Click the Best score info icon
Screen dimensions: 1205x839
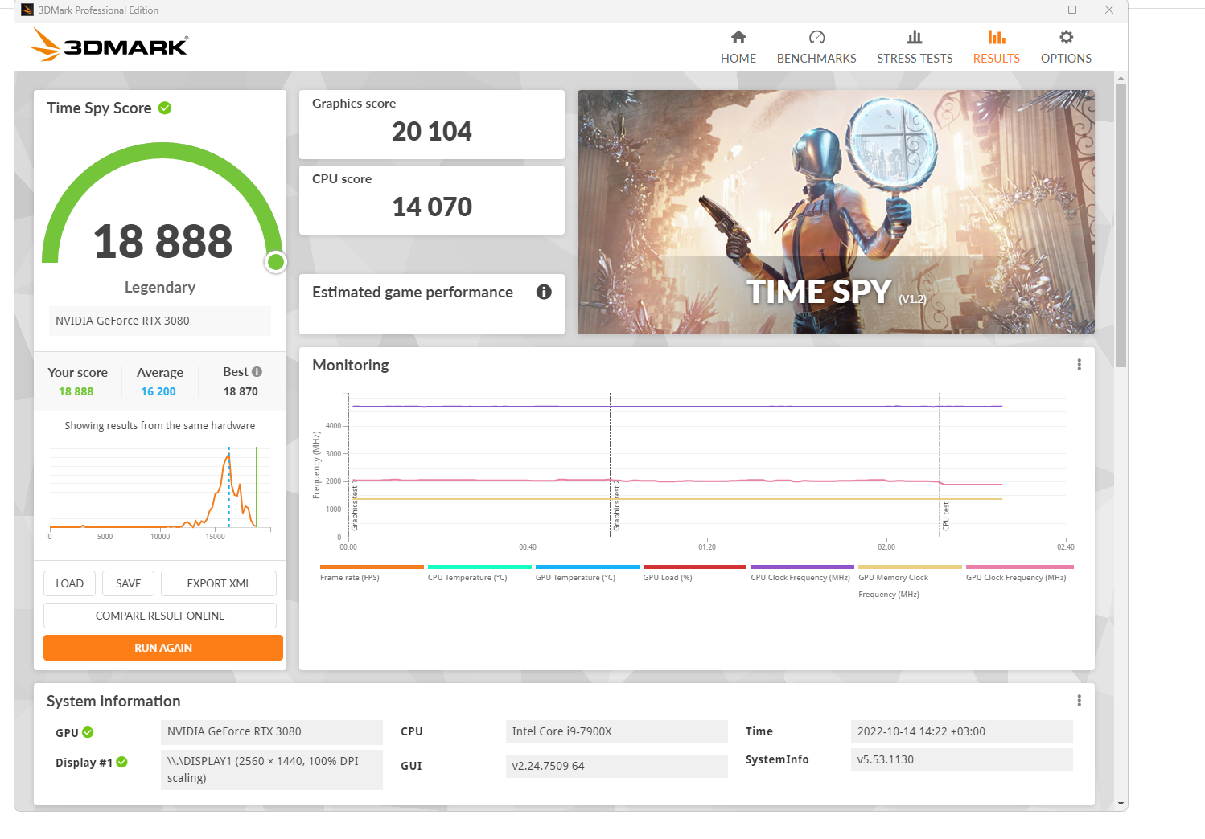(257, 372)
